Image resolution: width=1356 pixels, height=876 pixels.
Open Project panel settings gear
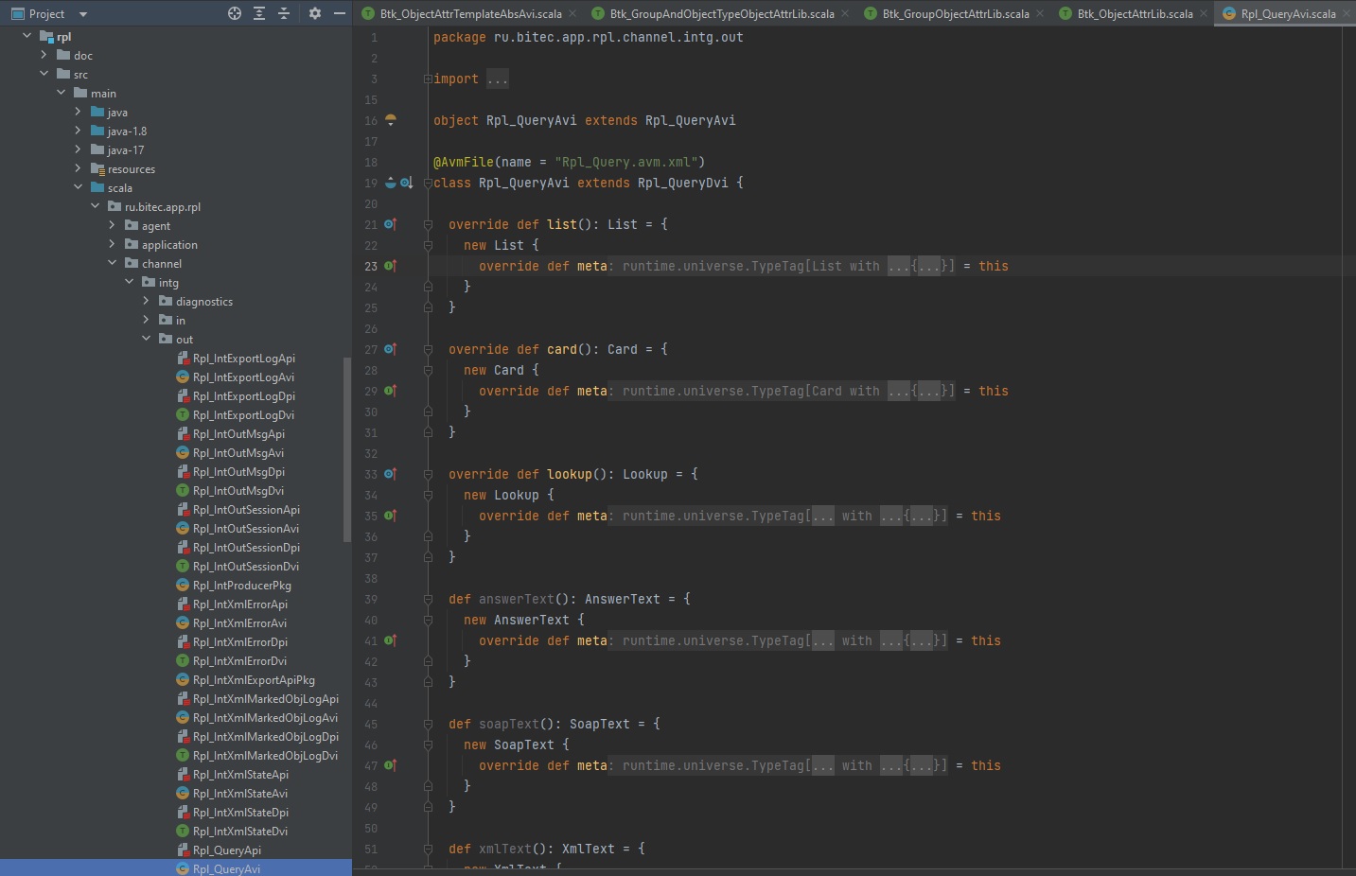click(315, 13)
